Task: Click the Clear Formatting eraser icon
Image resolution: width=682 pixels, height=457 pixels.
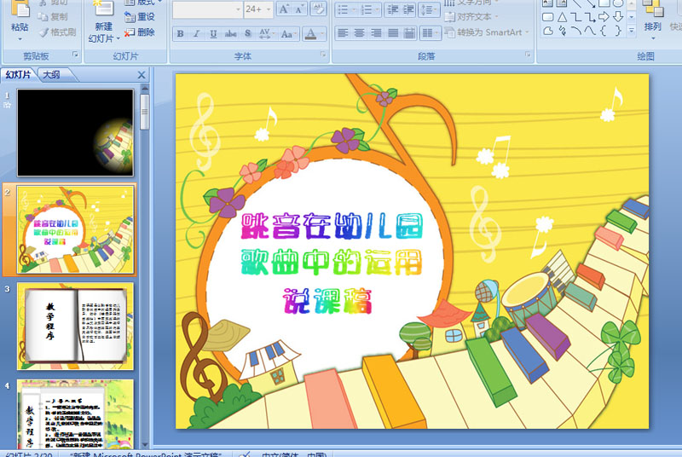Action: tap(318, 9)
